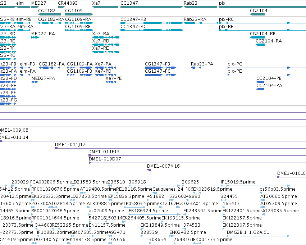
Task: Click the 306918 cDNA feature
Action: pyautogui.click(x=154, y=186)
